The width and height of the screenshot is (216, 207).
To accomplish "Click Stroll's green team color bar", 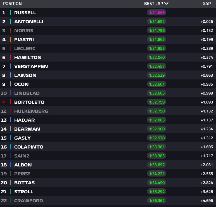I will click(10, 192).
